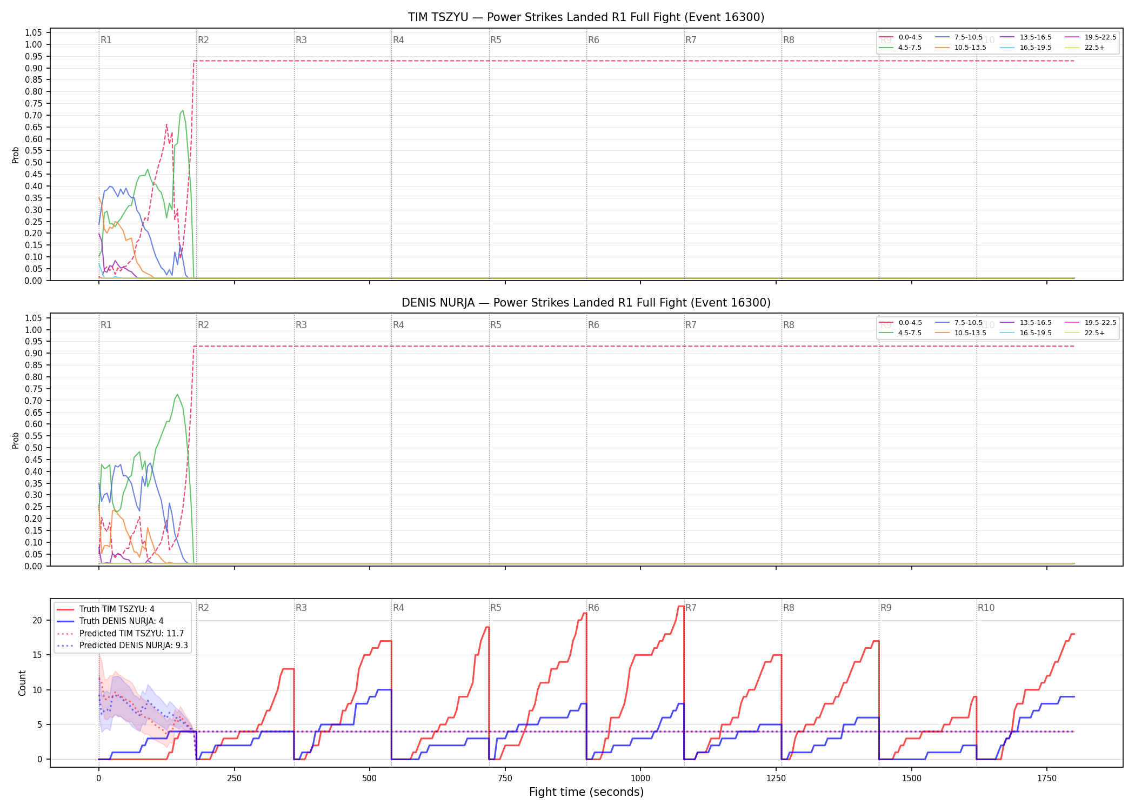This screenshot has height=811, width=1135.
Task: Click the R5 round marker in middle chart
Action: click(x=496, y=325)
